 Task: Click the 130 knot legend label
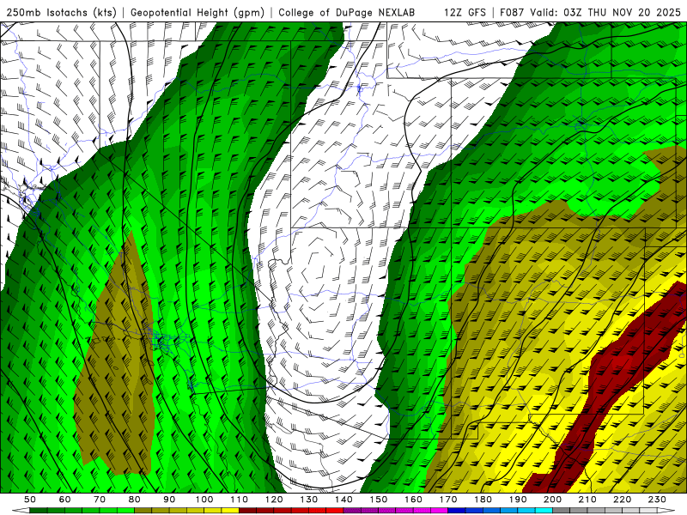tap(309, 500)
